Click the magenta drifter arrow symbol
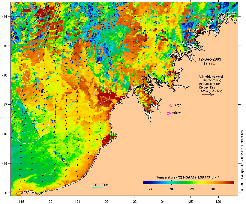246x204 pixels. click(169, 113)
